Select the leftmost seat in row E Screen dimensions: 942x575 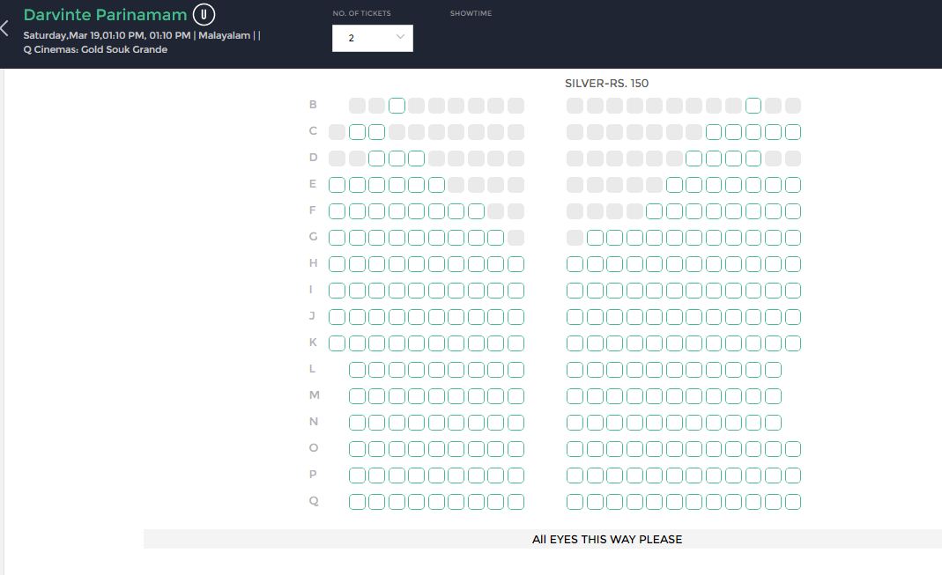[x=337, y=185]
